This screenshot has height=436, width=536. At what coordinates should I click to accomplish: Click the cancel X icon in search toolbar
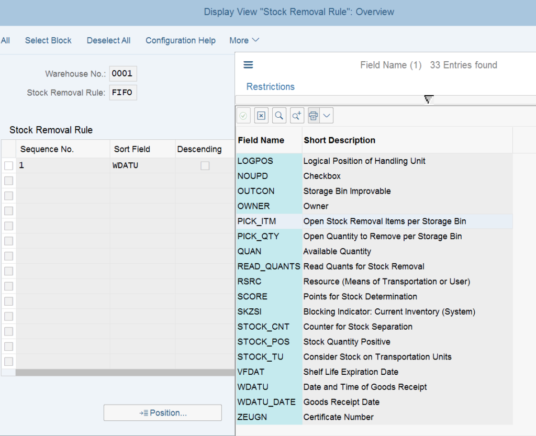[261, 116]
